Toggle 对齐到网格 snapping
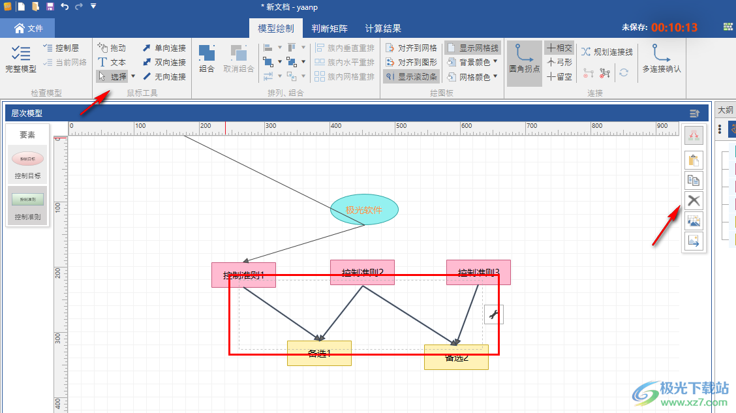This screenshot has width=736, height=413. pyautogui.click(x=411, y=48)
